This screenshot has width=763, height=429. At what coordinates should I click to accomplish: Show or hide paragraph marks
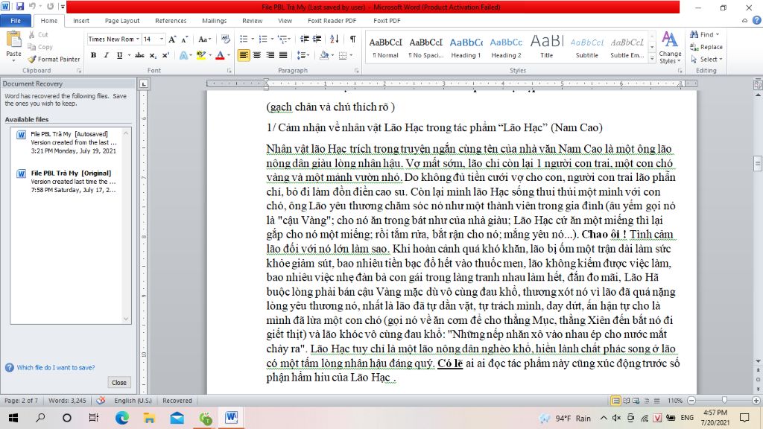[x=352, y=39]
